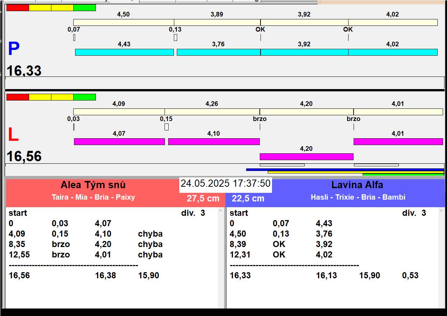
Task: Select the magenta 4,07 bar in lane L
Action: coord(119,141)
